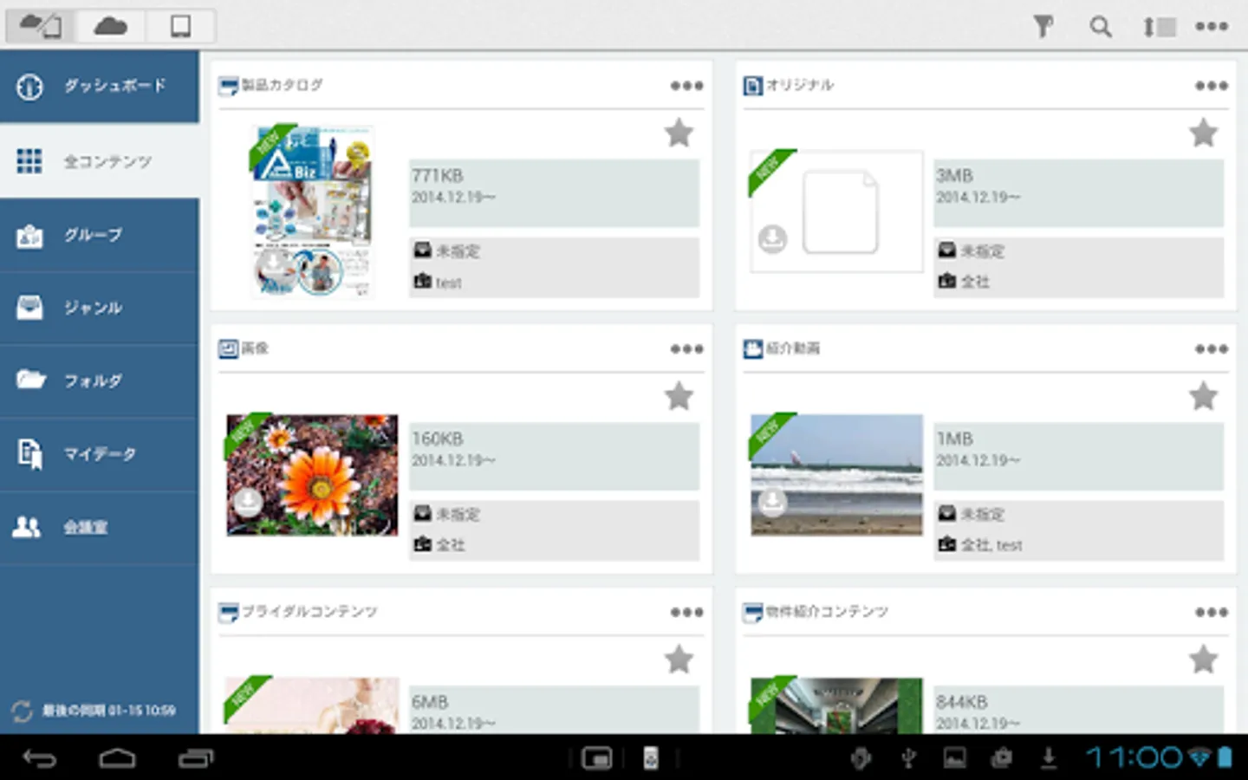This screenshot has width=1248, height=780.
Task: Open the ブライダルコンテンツ thumbnail
Action: (x=312, y=705)
